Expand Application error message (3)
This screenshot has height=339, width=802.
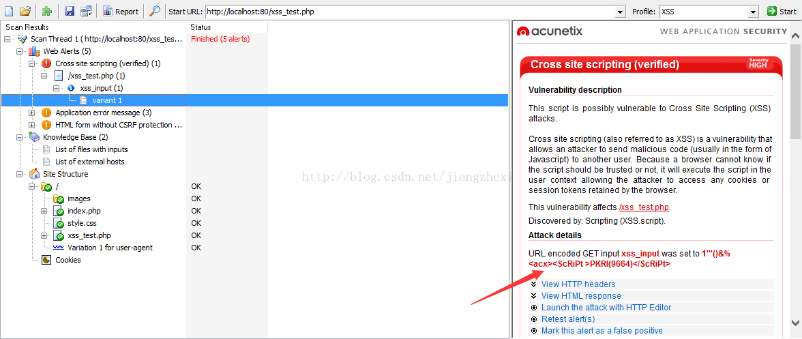pyautogui.click(x=32, y=113)
